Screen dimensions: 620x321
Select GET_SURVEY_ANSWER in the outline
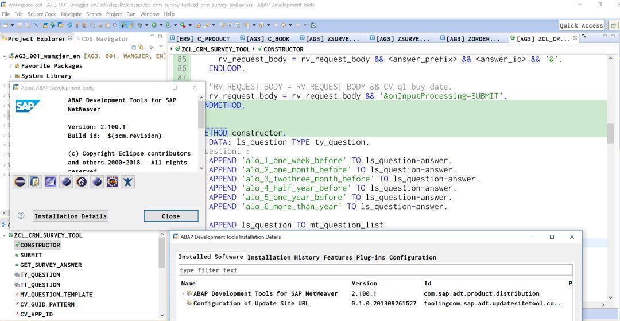(51, 265)
